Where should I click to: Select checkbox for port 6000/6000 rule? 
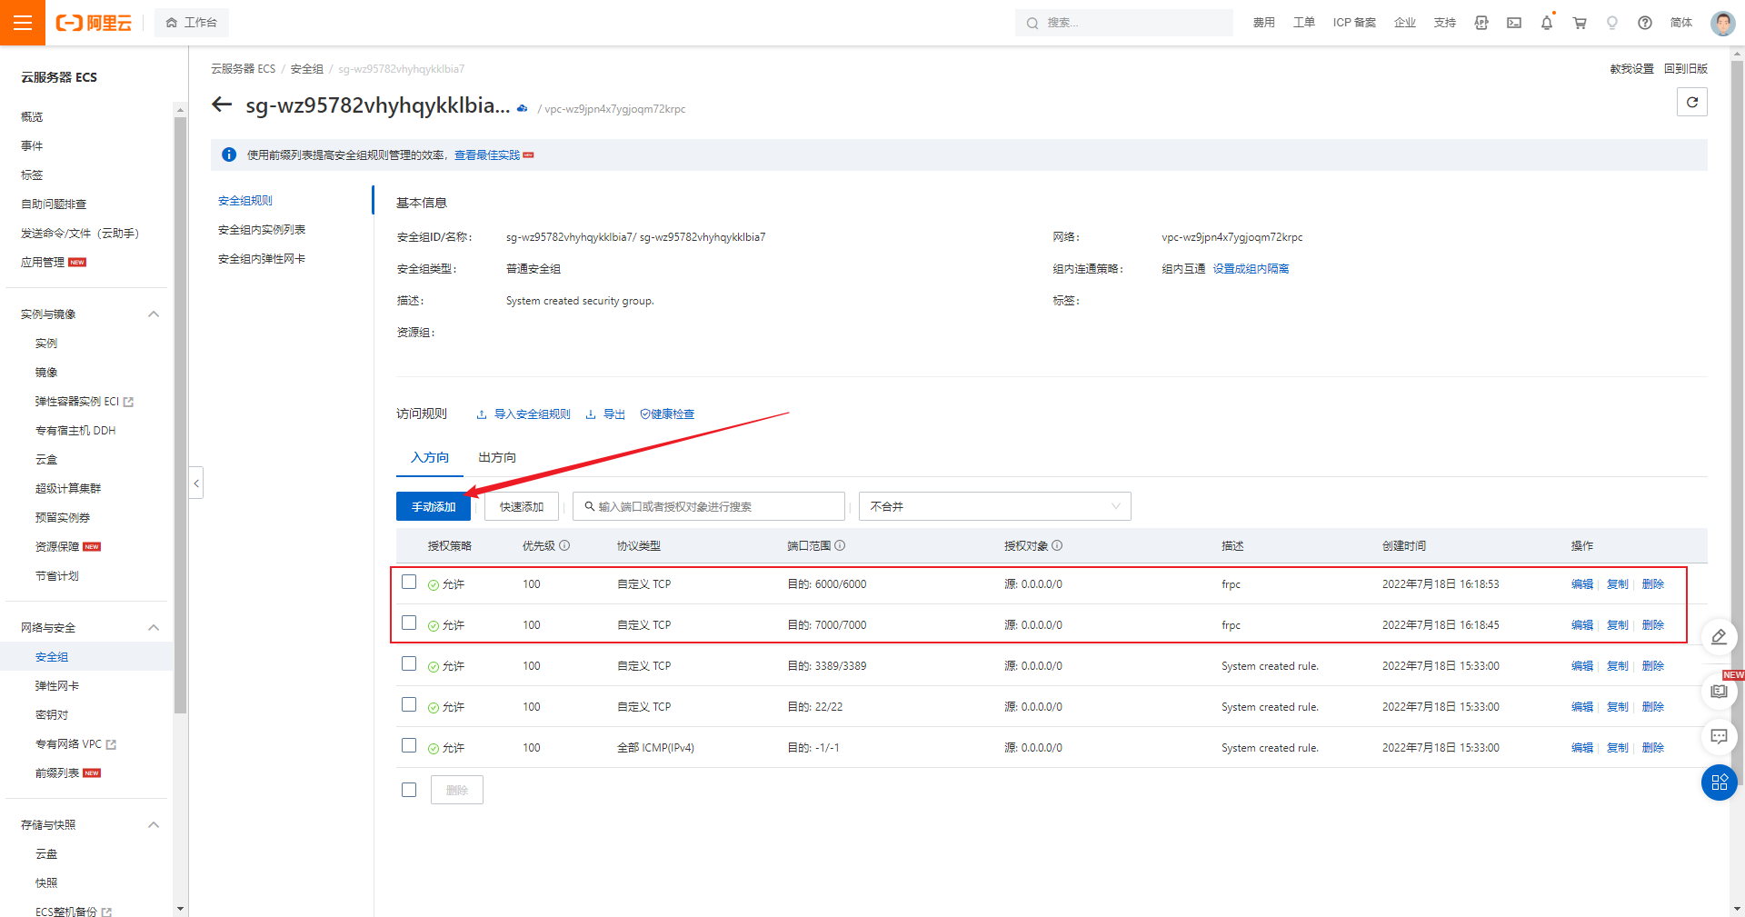click(409, 582)
